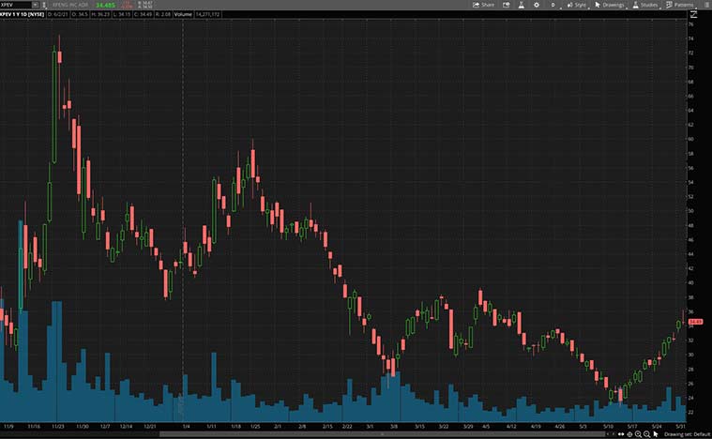Click the linking clipboard icon beside symbol box

pos(44,5)
